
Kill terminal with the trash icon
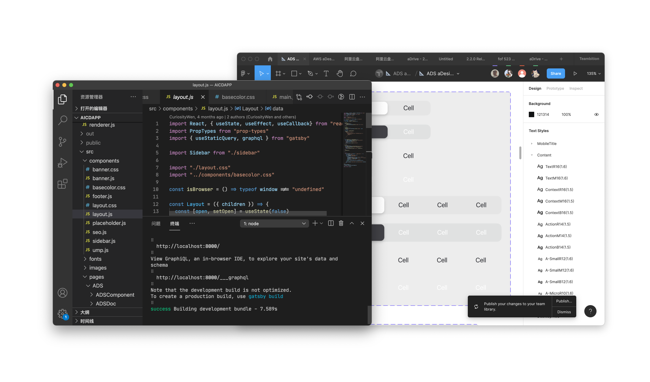[341, 224]
